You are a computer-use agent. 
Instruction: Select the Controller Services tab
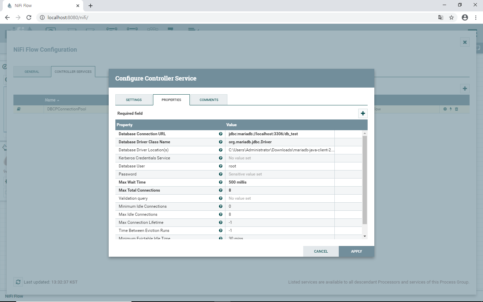(x=73, y=71)
